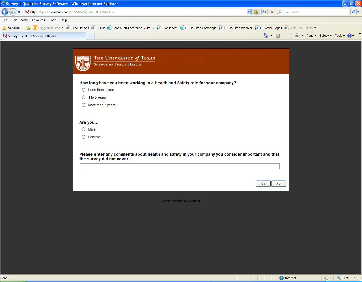Viewport: 362px width, 282px height.
Task: Open the search provider dropdown arrow
Action: (358, 12)
